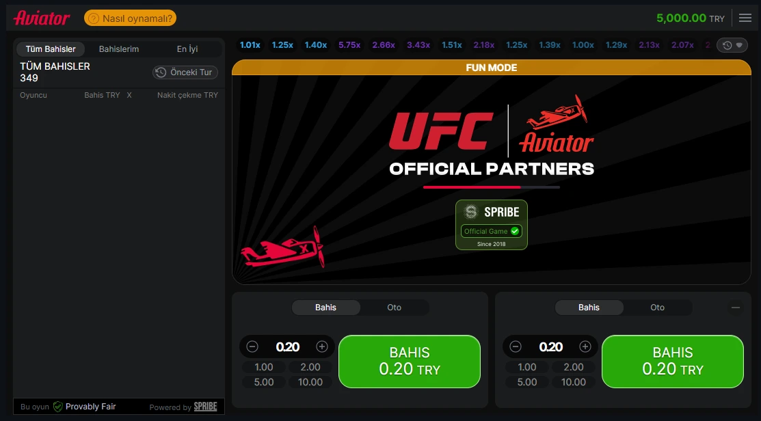The image size is (761, 421).
Task: Increase the second panel bet amount
Action: coord(585,347)
